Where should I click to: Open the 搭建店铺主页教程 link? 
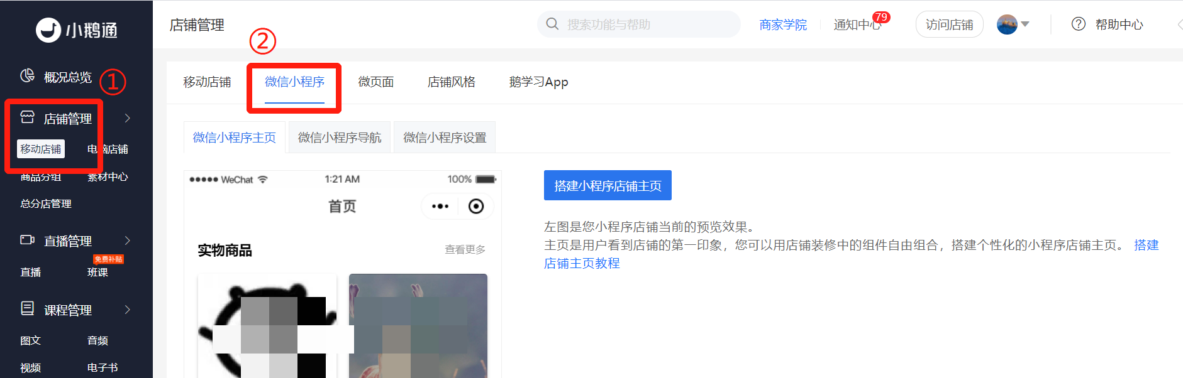(x=582, y=263)
